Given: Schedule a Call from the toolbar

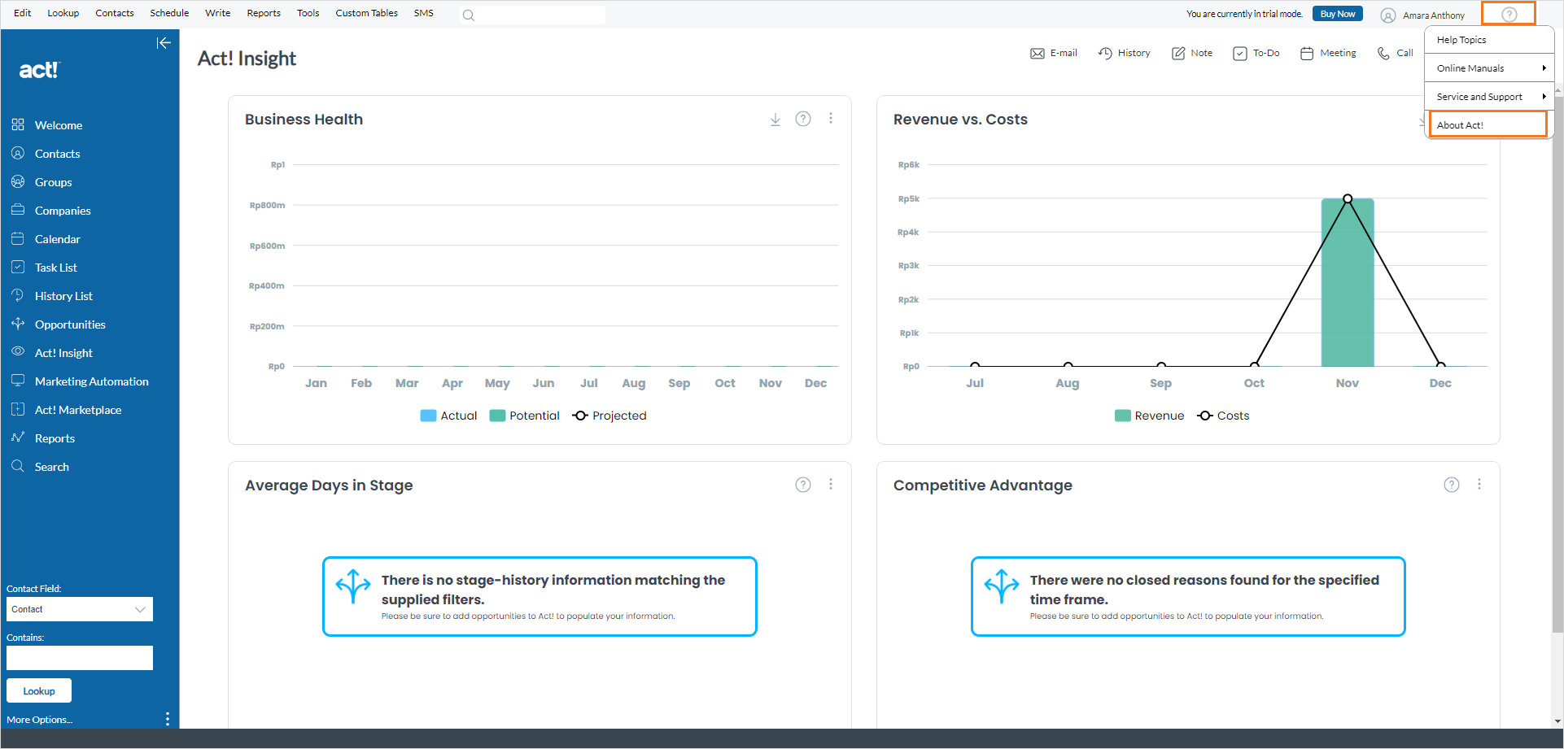Looking at the screenshot, I should (1395, 53).
